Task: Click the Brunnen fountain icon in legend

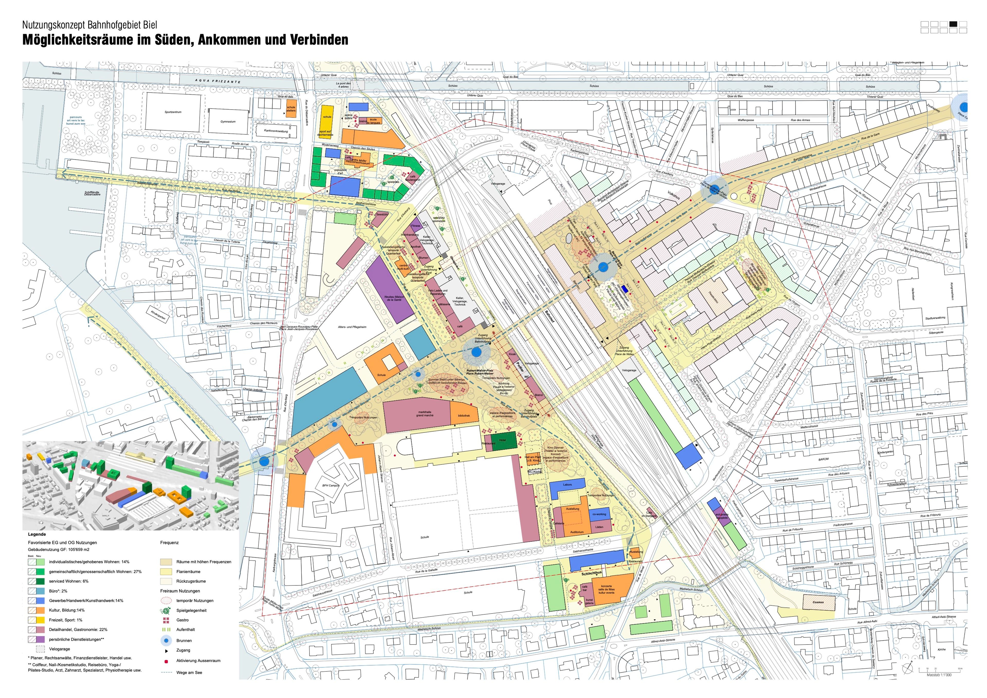Action: (x=166, y=640)
